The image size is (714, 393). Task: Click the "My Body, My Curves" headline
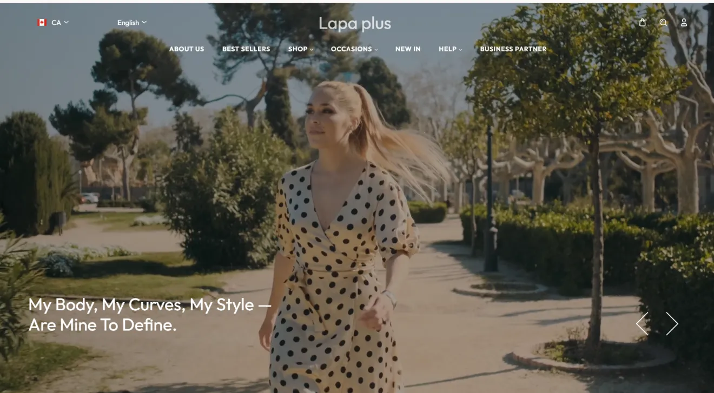(150, 315)
